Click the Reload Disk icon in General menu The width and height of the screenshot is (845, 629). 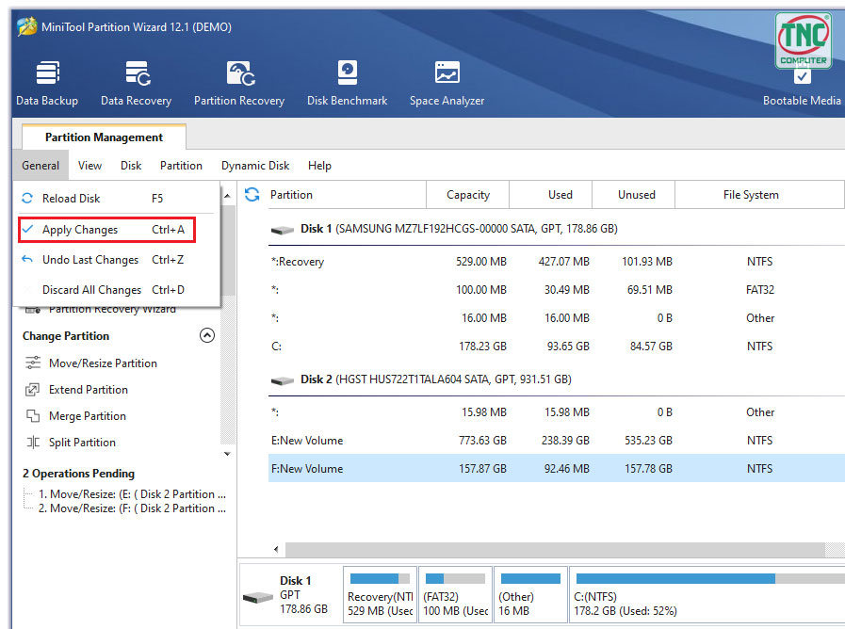pyautogui.click(x=27, y=198)
